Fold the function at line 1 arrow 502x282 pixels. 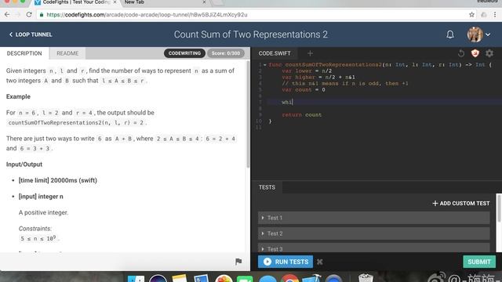click(265, 65)
